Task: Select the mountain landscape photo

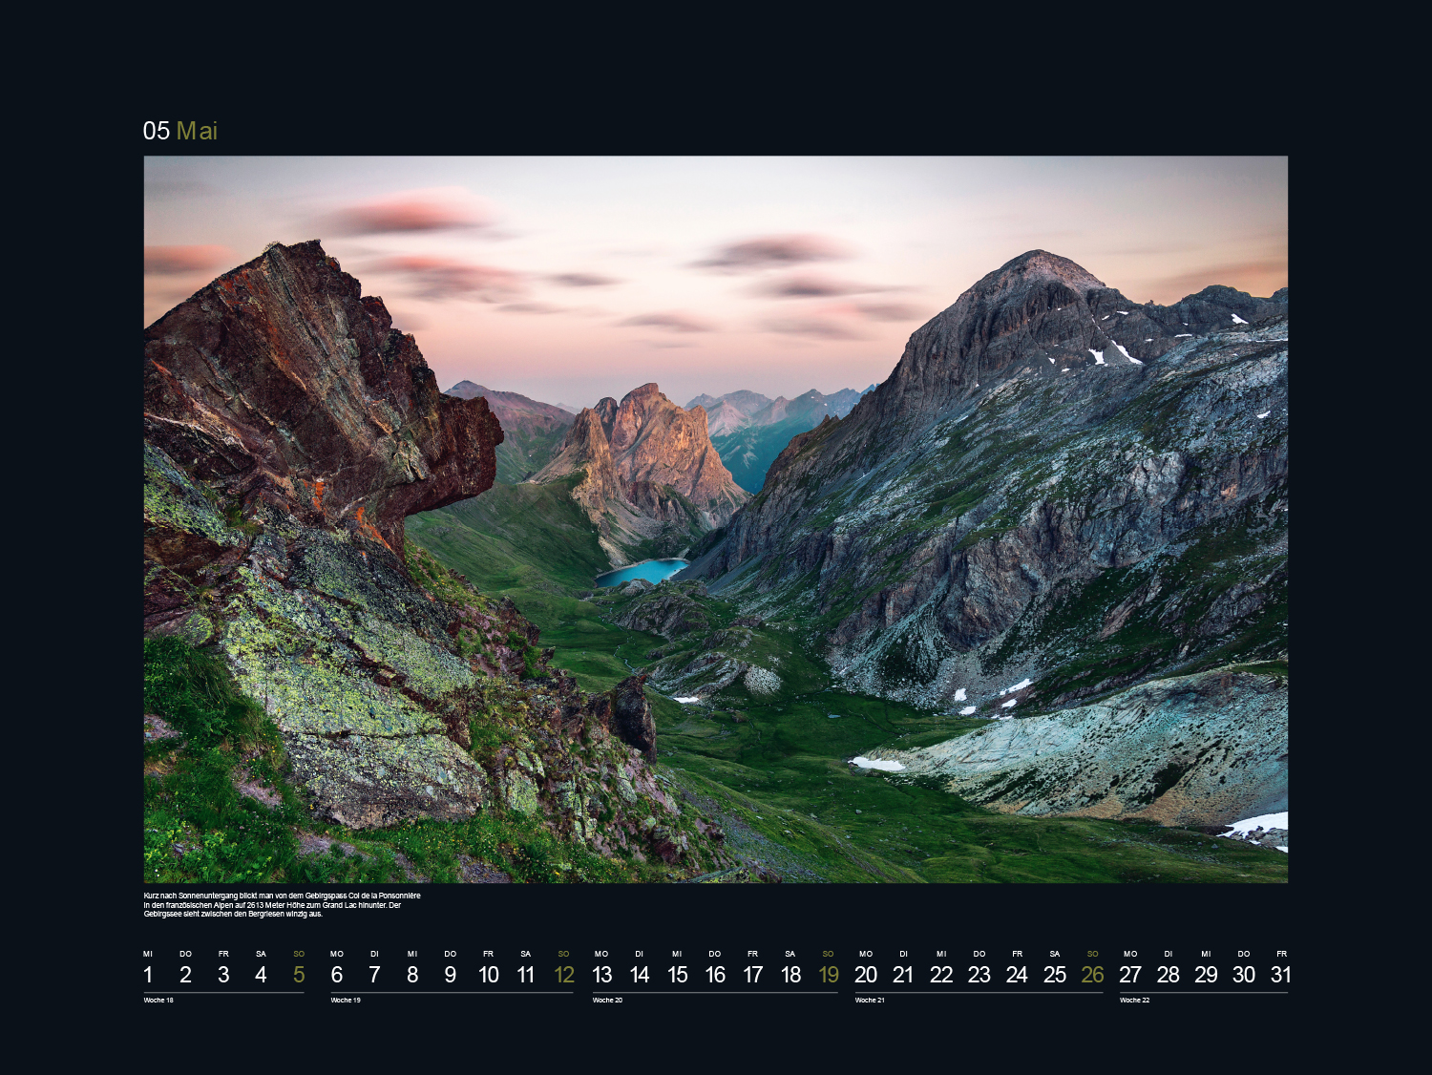Action: (x=715, y=518)
